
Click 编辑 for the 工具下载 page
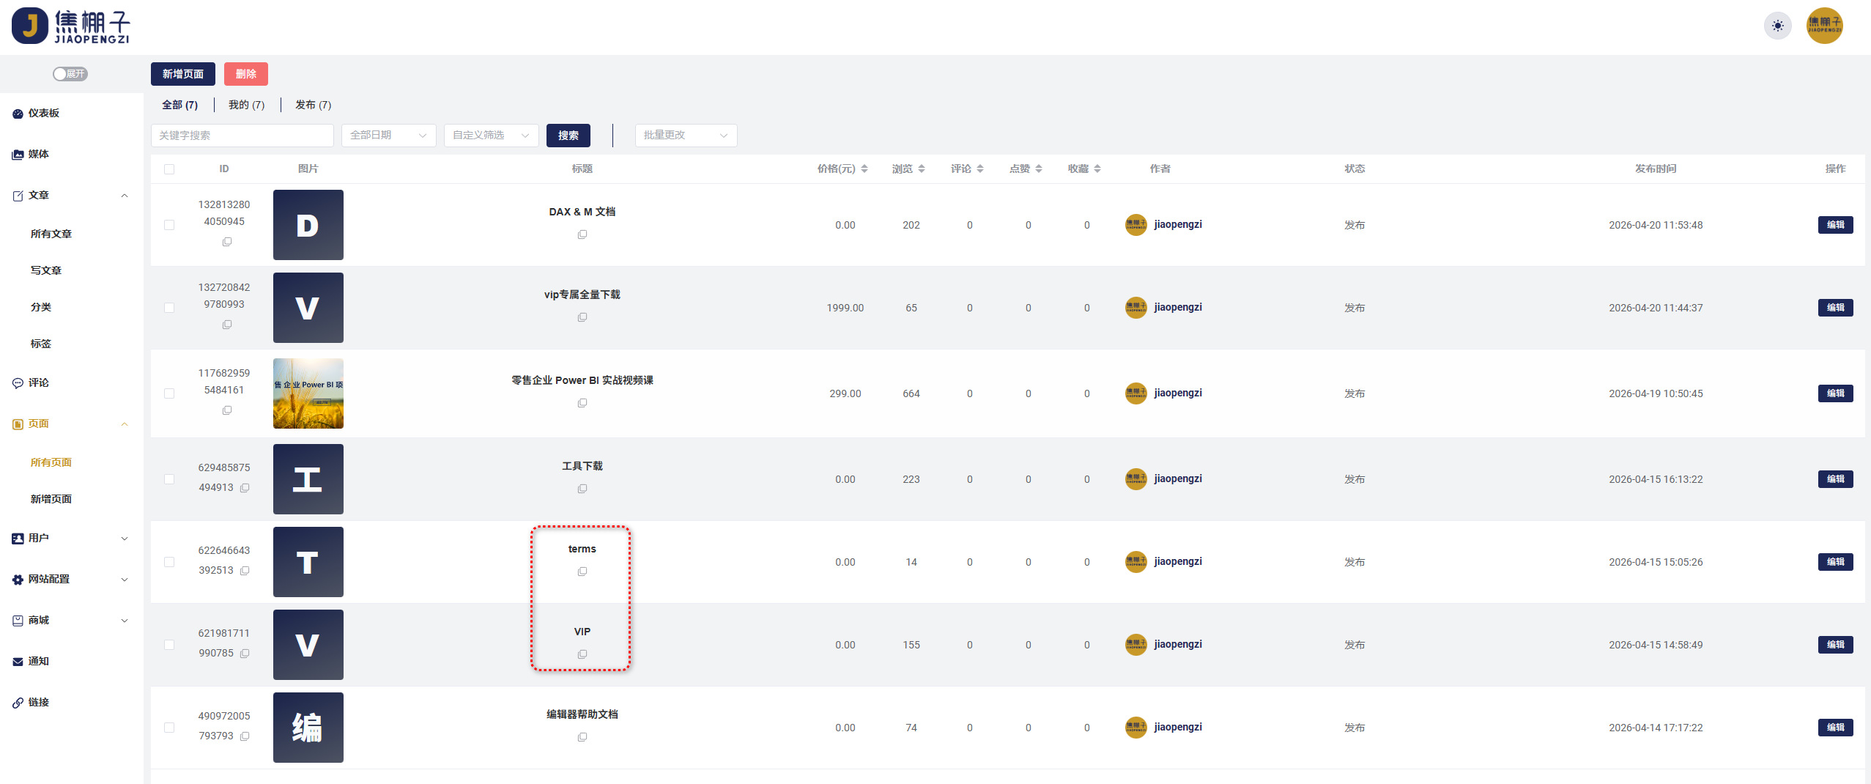point(1835,479)
